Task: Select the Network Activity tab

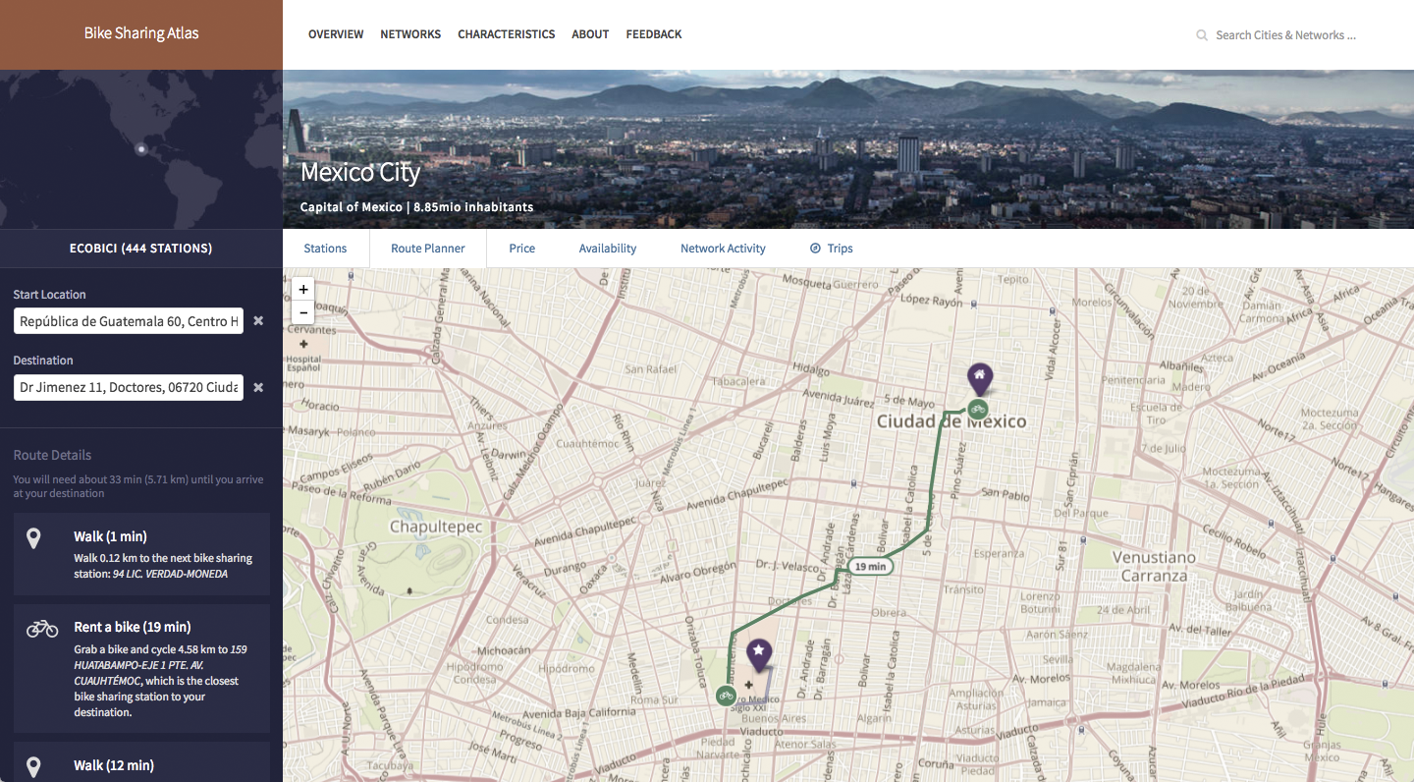Action: (x=723, y=249)
